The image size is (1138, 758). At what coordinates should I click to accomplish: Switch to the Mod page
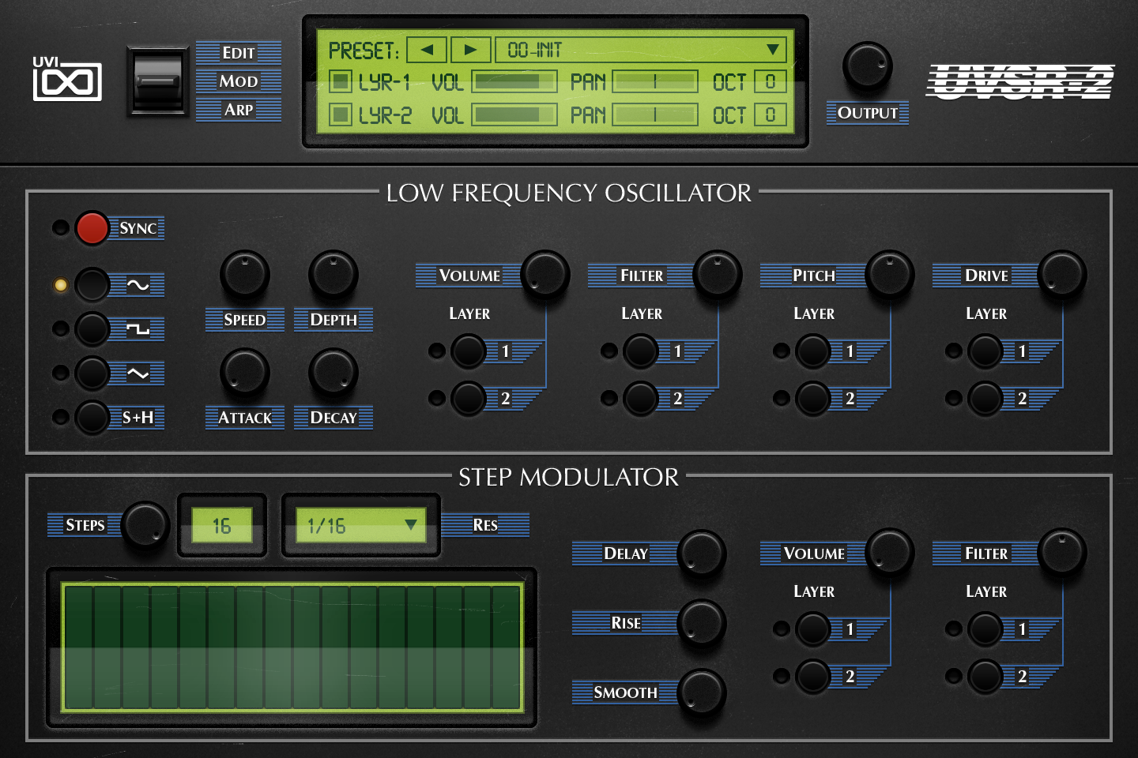tap(239, 81)
